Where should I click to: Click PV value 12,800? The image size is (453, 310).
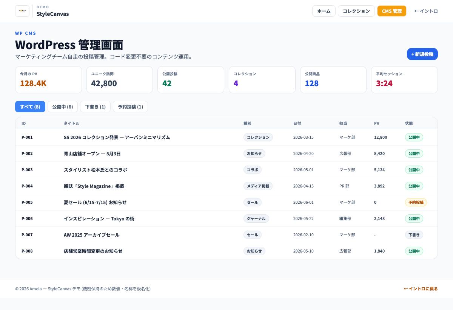point(381,137)
